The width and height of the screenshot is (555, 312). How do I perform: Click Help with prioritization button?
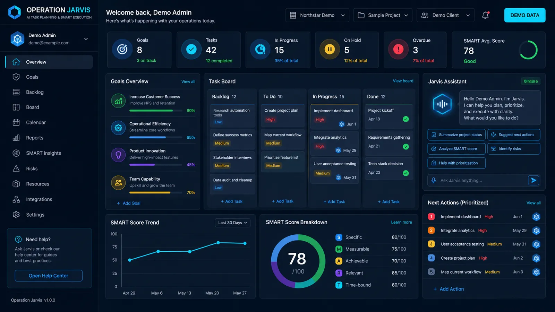pos(456,163)
